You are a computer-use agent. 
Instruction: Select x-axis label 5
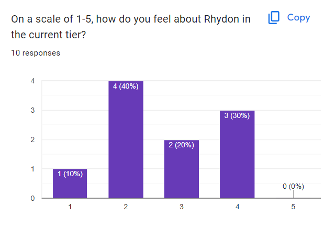(x=293, y=207)
